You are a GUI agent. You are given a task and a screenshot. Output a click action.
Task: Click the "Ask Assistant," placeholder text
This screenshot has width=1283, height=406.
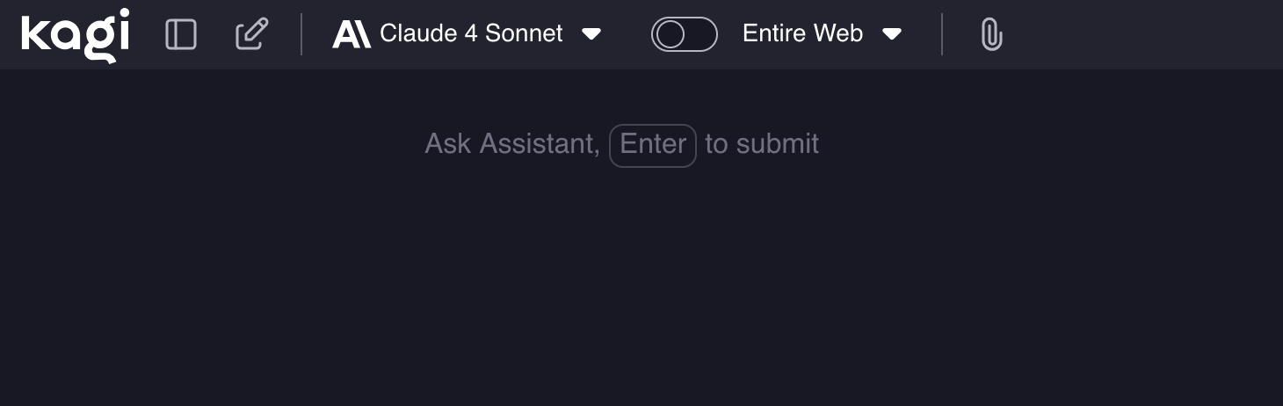coord(512,144)
